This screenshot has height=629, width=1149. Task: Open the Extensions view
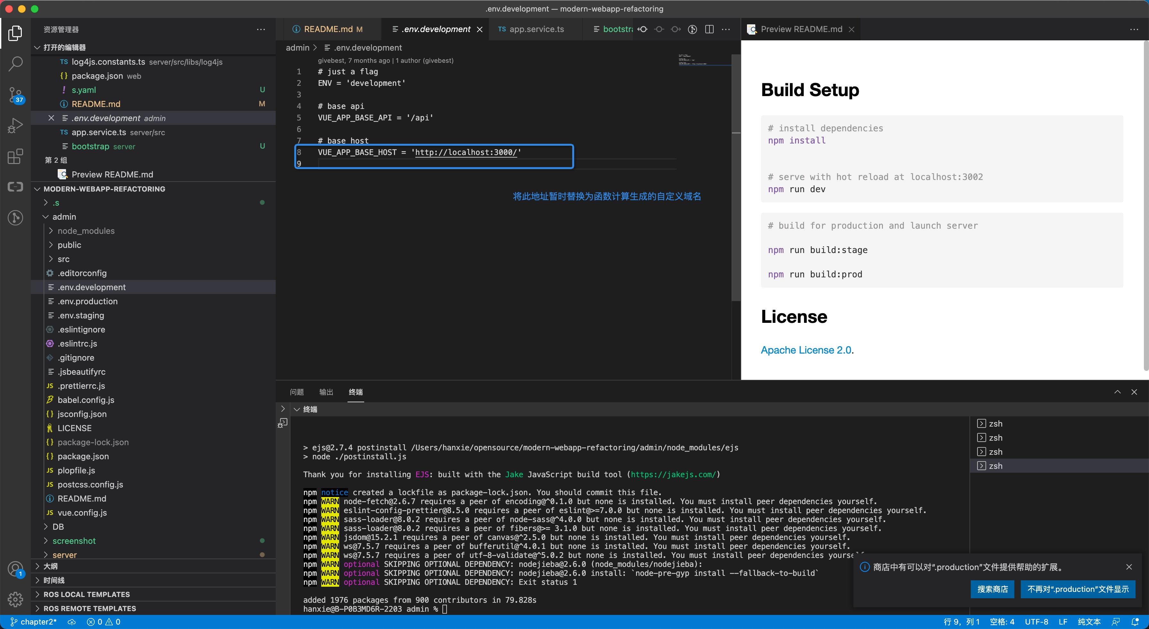[15, 156]
